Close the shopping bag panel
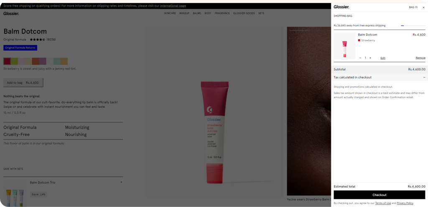 click(x=423, y=7)
